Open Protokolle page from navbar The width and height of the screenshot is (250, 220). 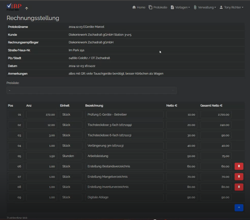click(158, 7)
